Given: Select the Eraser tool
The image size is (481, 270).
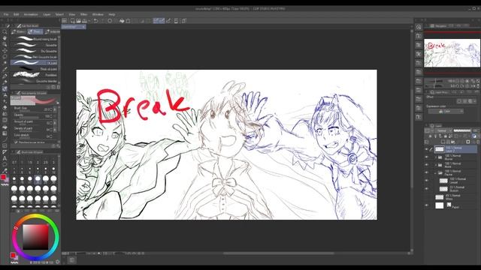Looking at the screenshot, I should [5, 107].
